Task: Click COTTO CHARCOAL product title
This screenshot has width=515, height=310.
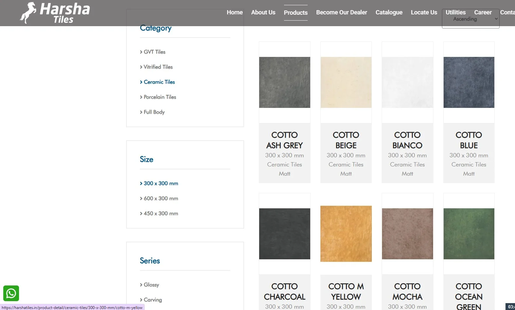Action: tap(284, 291)
